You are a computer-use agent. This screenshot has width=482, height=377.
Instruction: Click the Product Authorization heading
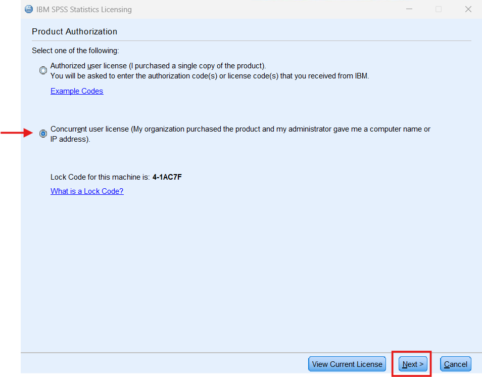[74, 31]
